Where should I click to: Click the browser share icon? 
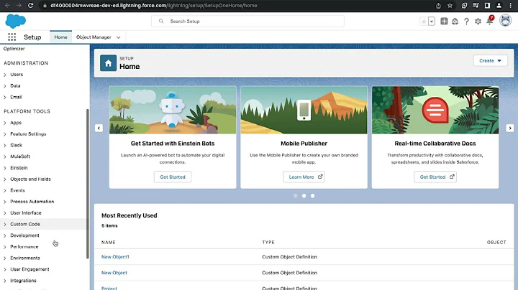coord(438,5)
